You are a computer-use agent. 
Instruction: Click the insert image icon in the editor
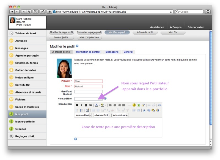139,105
